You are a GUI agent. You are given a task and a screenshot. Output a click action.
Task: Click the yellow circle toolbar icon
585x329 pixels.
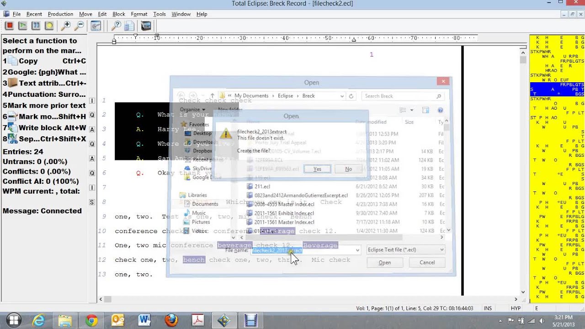[49, 26]
